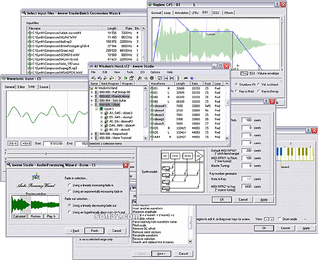318x260 pixels.
Task: Click the wrench toolbar icon in Awave Studio
Action: [140, 78]
